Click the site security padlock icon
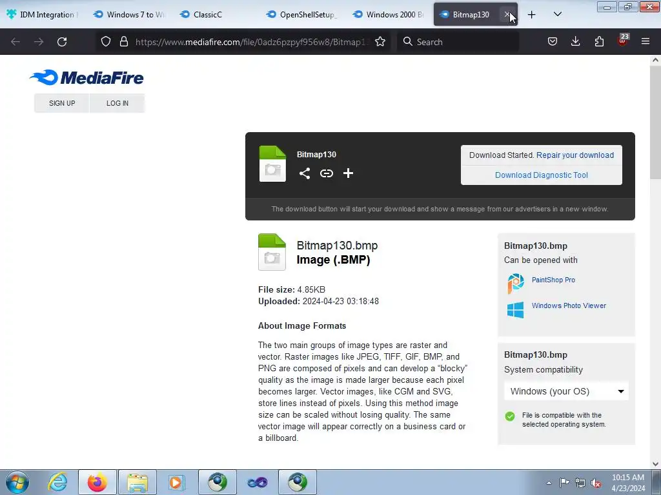 pyautogui.click(x=123, y=41)
